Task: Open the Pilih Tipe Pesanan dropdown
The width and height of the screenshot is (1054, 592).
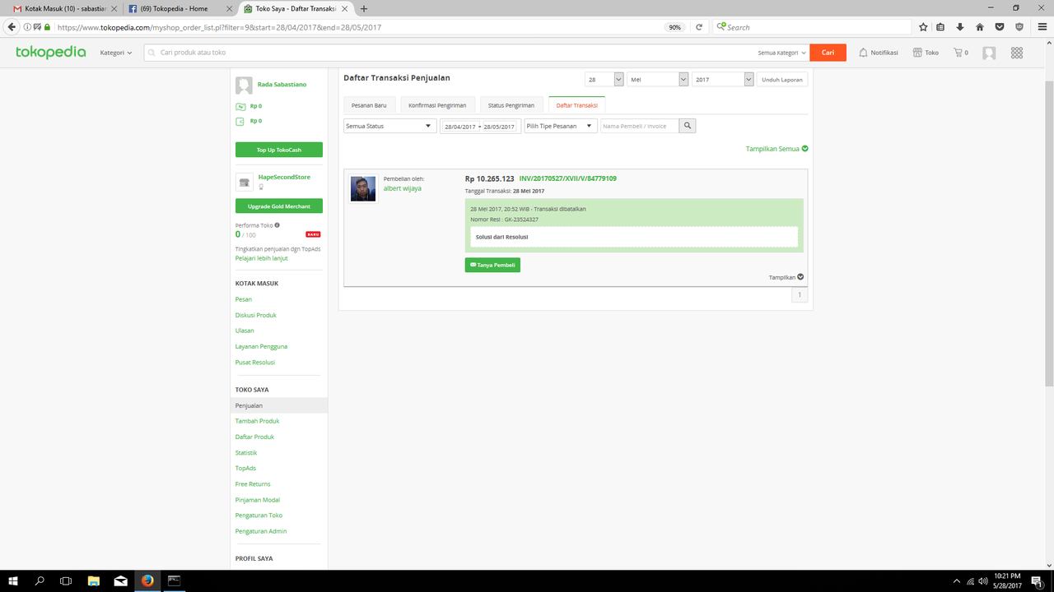Action: (x=561, y=126)
